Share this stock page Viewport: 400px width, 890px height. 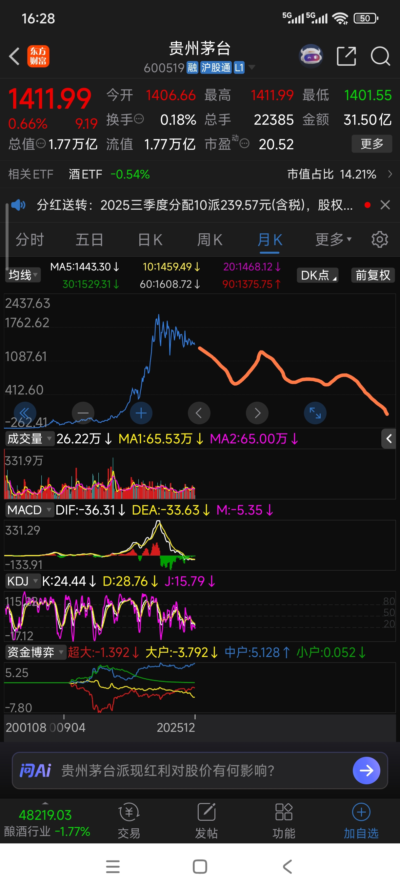coord(346,56)
